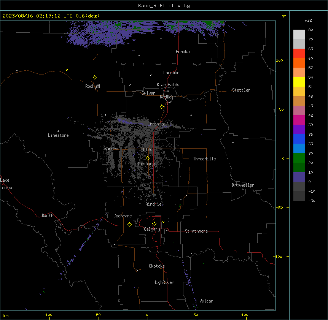Viewport: 328px width, 320px height.
Task: Click the legend value 65
Action: pos(310,49)
